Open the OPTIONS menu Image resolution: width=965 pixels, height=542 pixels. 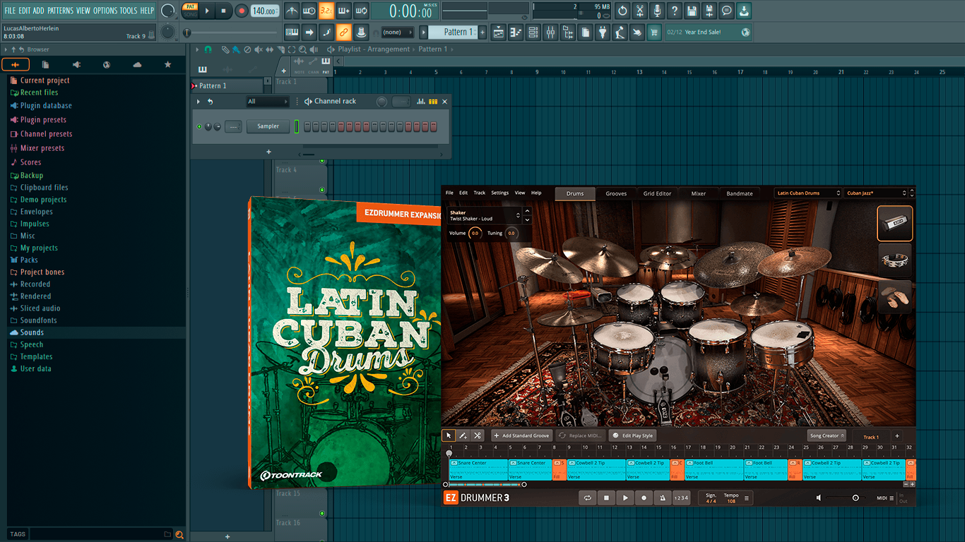tap(105, 11)
